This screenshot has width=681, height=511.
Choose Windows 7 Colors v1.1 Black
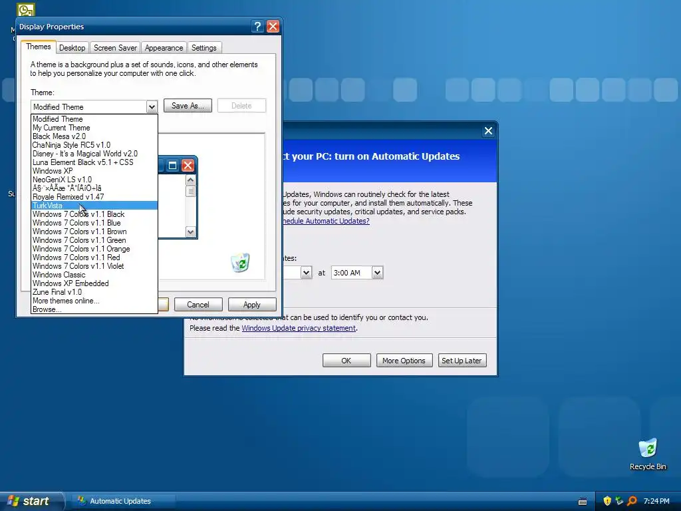(94, 214)
